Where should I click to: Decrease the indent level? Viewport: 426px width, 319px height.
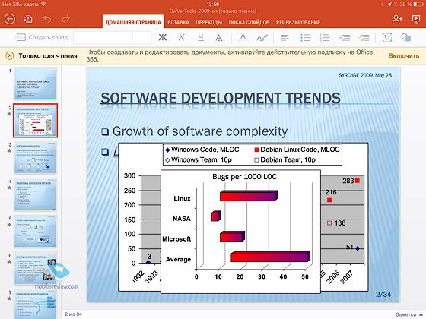[x=345, y=37]
